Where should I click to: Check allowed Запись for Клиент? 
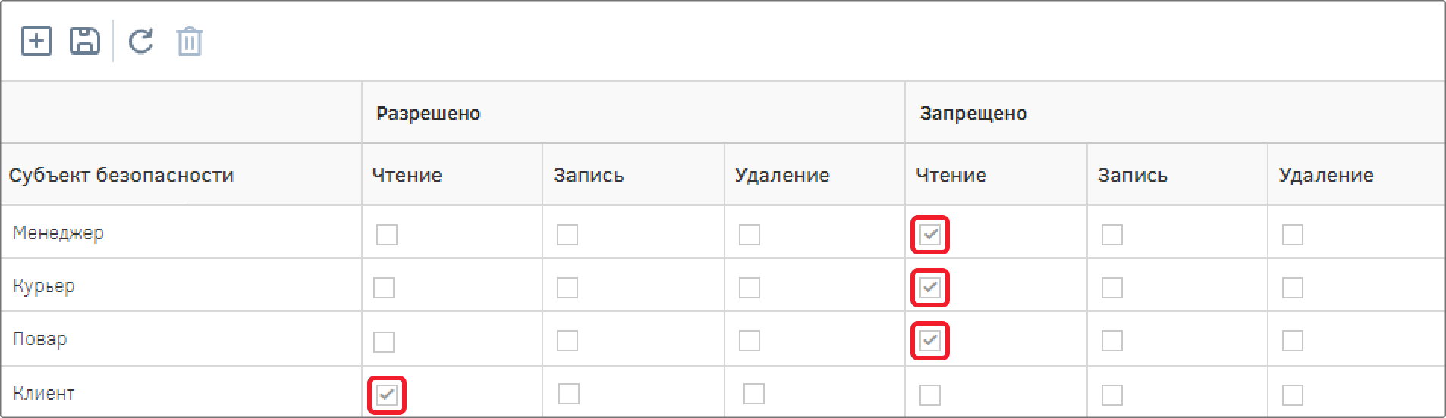(x=569, y=394)
